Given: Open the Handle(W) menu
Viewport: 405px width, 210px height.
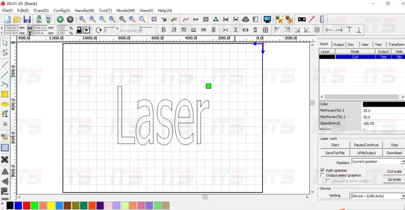Looking at the screenshot, I should click(85, 11).
